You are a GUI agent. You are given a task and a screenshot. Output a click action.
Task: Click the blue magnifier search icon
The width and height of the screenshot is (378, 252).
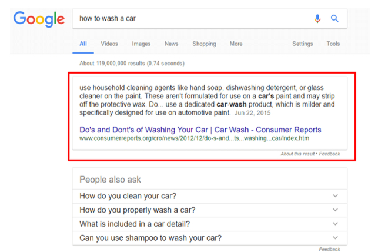[334, 18]
